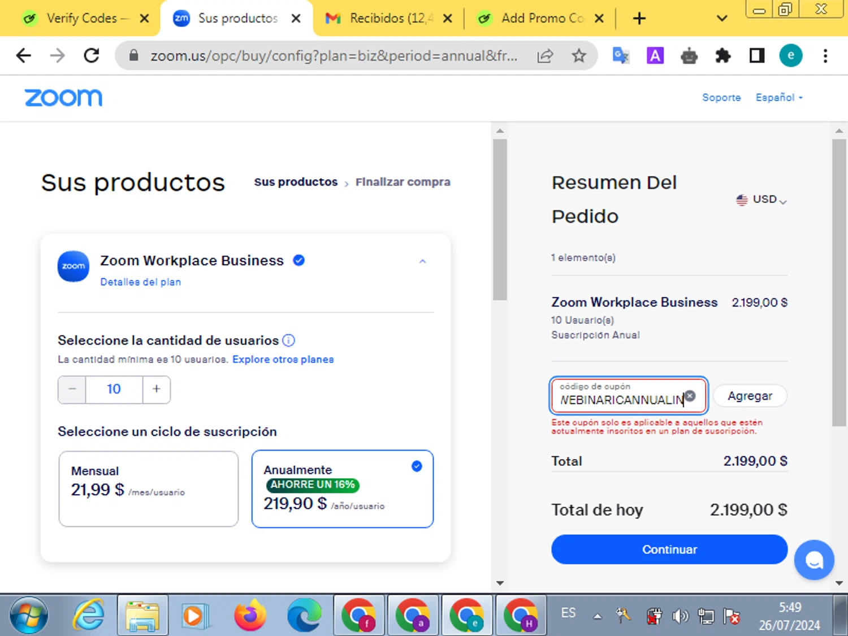The height and width of the screenshot is (636, 848).
Task: Open the tab search dropdown arrow
Action: pyautogui.click(x=721, y=19)
